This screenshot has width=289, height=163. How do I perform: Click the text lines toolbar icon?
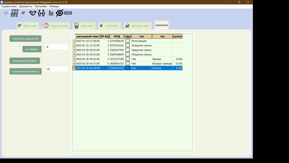(51, 13)
